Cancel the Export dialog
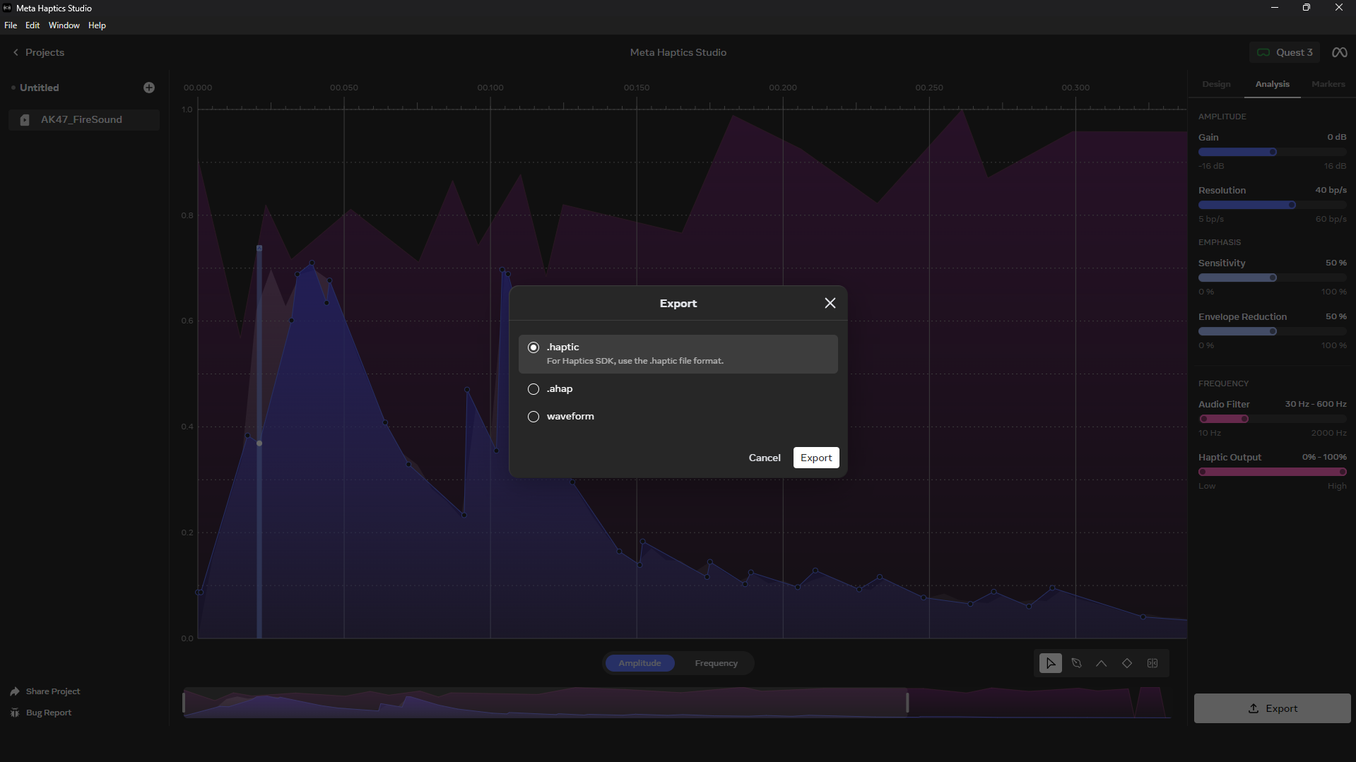 [765, 458]
